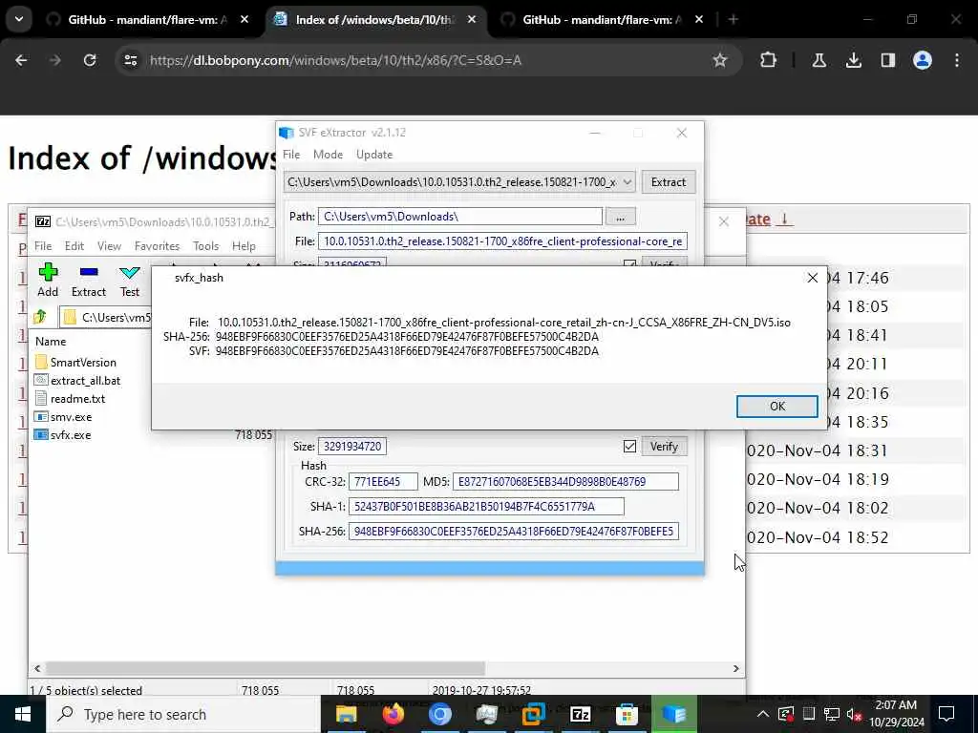This screenshot has height=733, width=978.
Task: Select extract_all.bat in 7-Zip list
Action: [77, 381]
